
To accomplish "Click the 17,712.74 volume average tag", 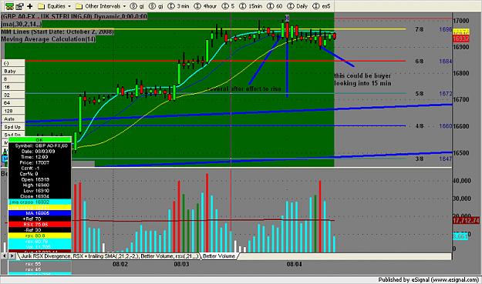I will click(466, 221).
